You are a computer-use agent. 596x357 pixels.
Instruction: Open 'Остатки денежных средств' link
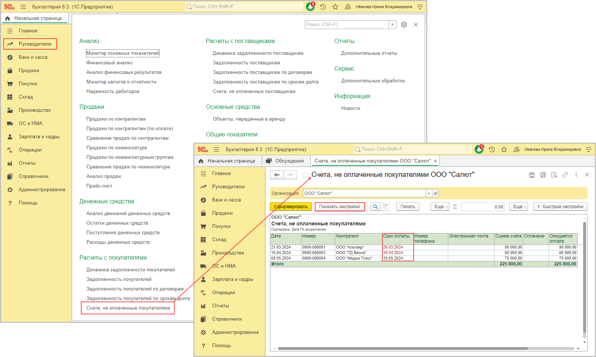click(117, 223)
